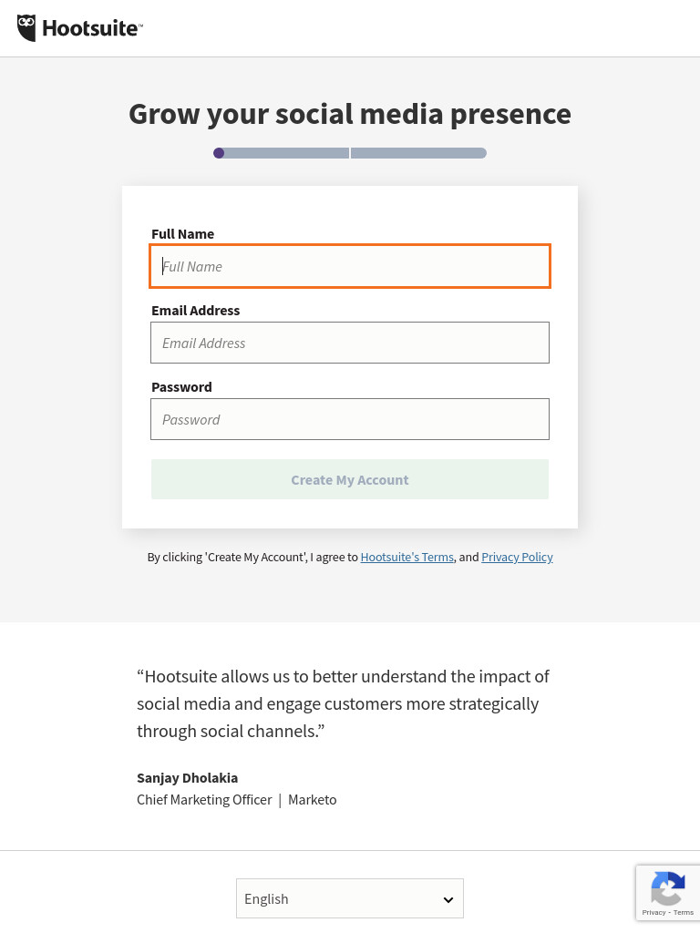Expand the English language dropdown
Screen dimensions: 700x933
click(350, 898)
